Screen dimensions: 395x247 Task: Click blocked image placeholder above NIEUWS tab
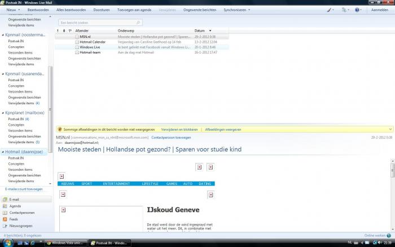tap(62, 177)
